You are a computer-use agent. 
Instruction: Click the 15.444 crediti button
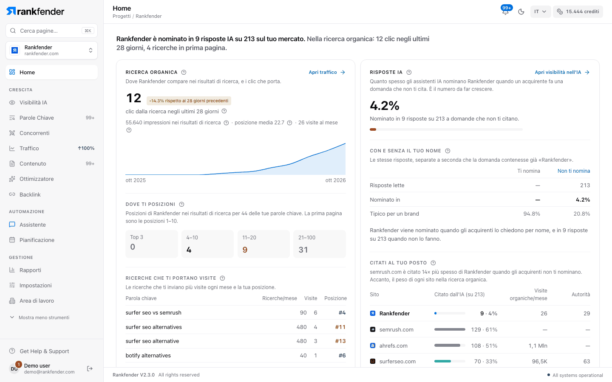(x=578, y=11)
